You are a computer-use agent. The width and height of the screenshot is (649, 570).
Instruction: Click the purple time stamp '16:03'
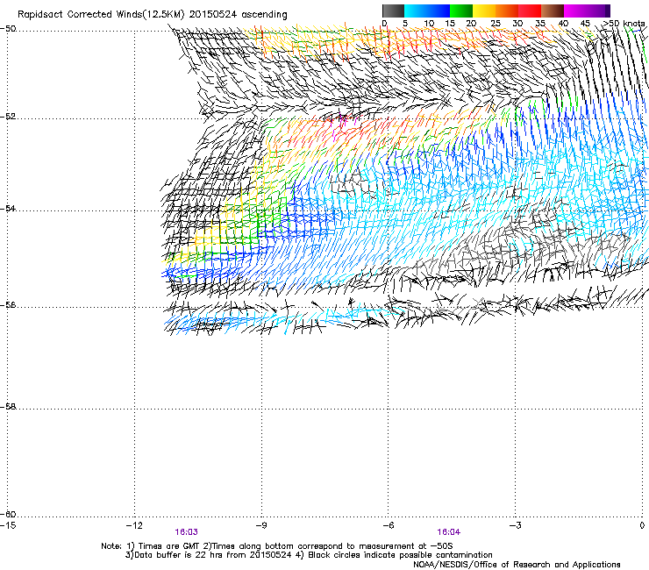click(x=186, y=532)
